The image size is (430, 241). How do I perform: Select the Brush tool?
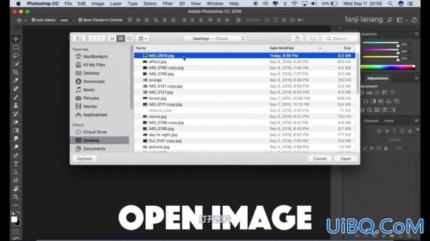coord(16,97)
